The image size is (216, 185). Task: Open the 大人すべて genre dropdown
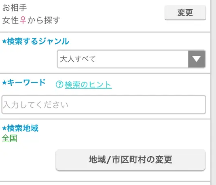131,59
